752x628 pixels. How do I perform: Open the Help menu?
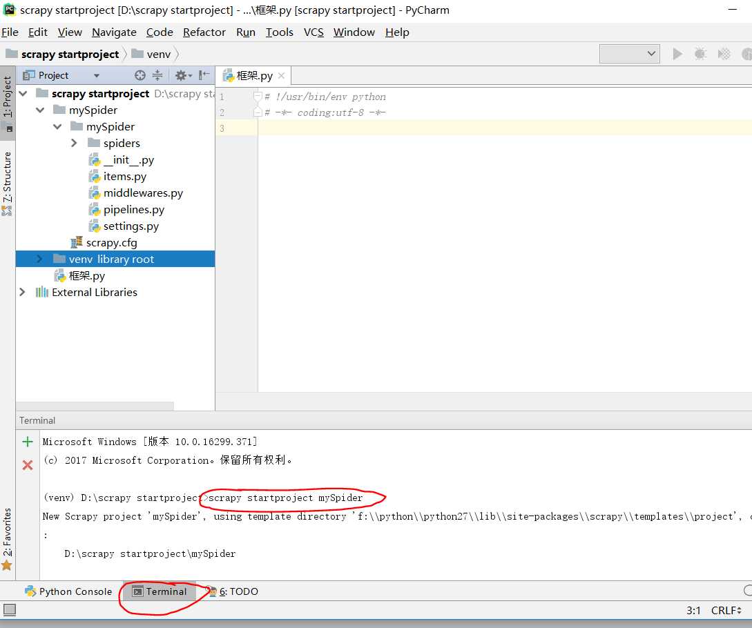[397, 32]
